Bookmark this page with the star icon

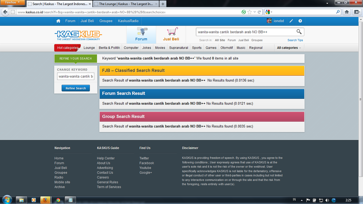click(x=249, y=12)
